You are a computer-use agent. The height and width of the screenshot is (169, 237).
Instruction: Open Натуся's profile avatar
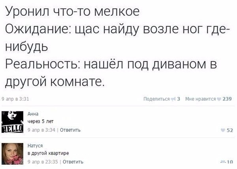(13, 153)
